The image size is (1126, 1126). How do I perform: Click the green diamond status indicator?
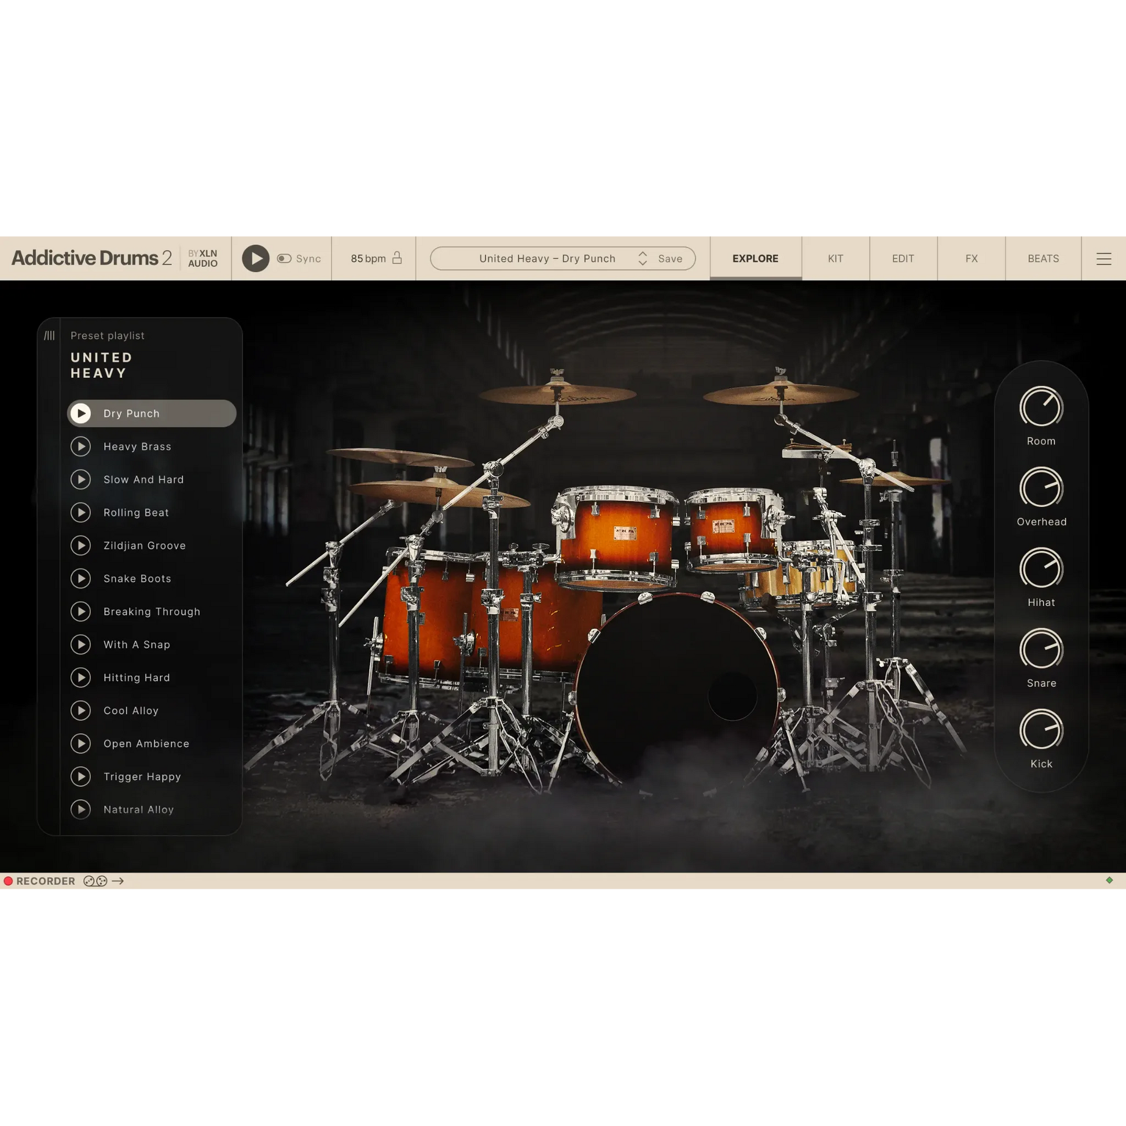[x=1109, y=880]
